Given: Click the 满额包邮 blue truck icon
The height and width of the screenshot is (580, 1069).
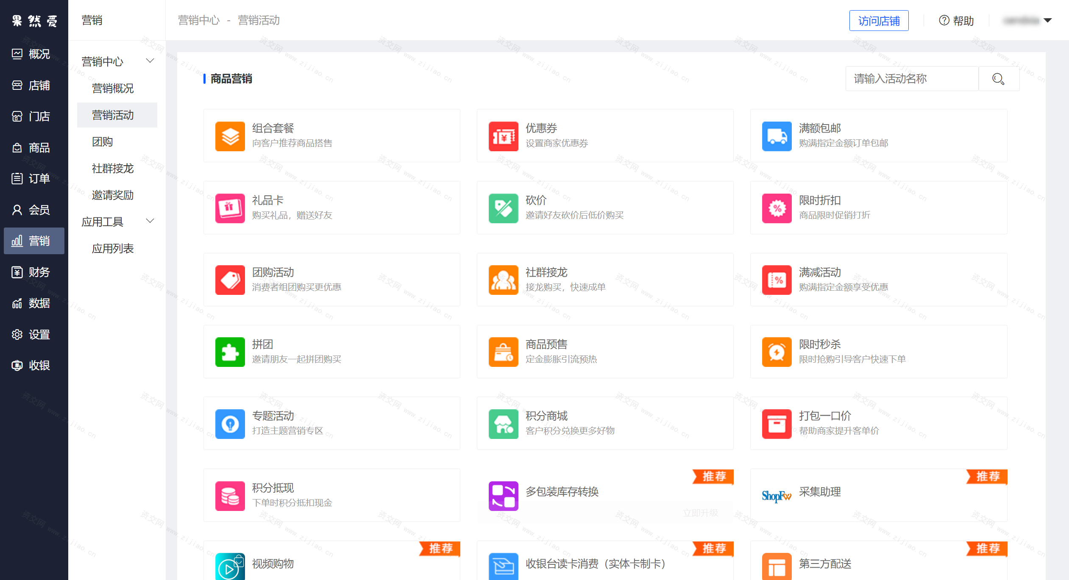Looking at the screenshot, I should pos(777,136).
